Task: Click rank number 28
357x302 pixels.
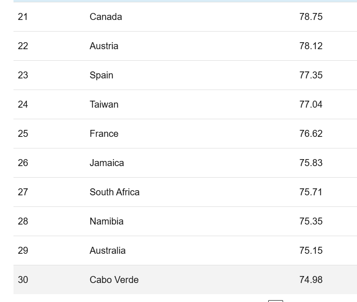Action: click(23, 221)
